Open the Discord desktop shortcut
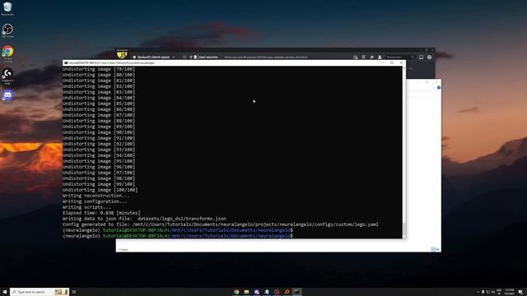527x296 pixels. pos(7,96)
